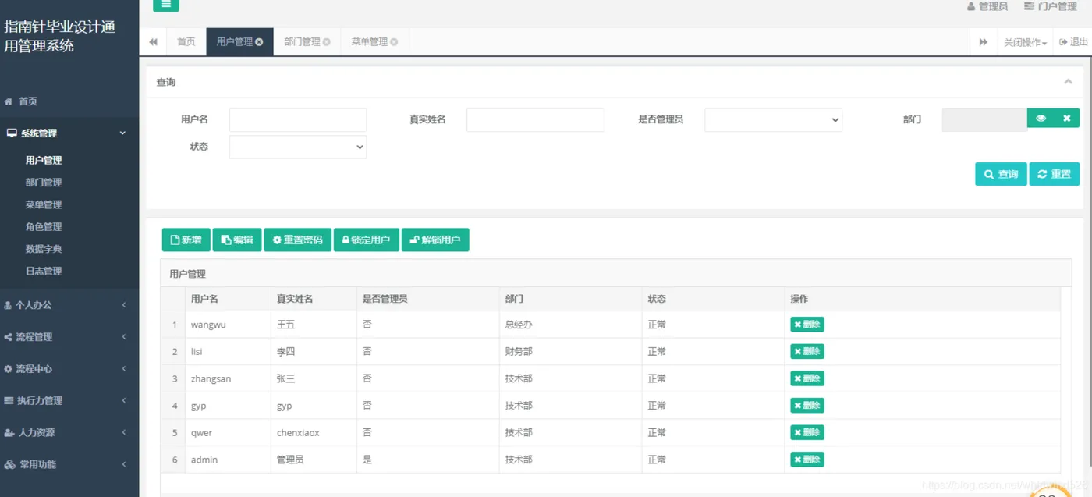
Task: Open 数据字典 in the sidebar
Action: 44,249
